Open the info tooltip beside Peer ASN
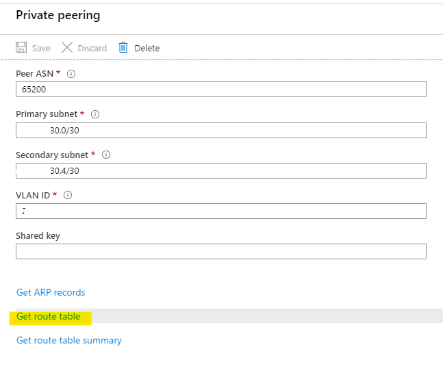 coord(71,74)
